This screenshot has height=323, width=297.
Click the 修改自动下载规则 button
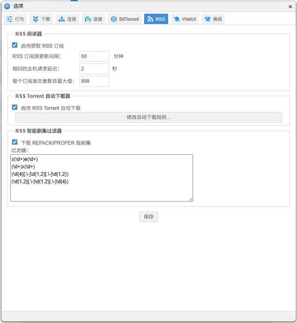148,117
